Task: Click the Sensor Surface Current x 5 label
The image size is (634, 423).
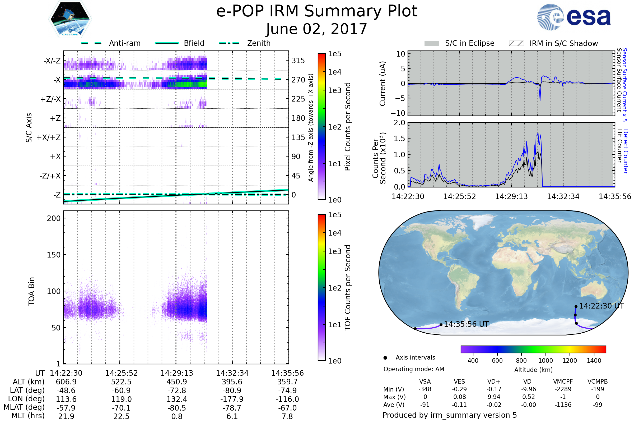Action: 624,85
